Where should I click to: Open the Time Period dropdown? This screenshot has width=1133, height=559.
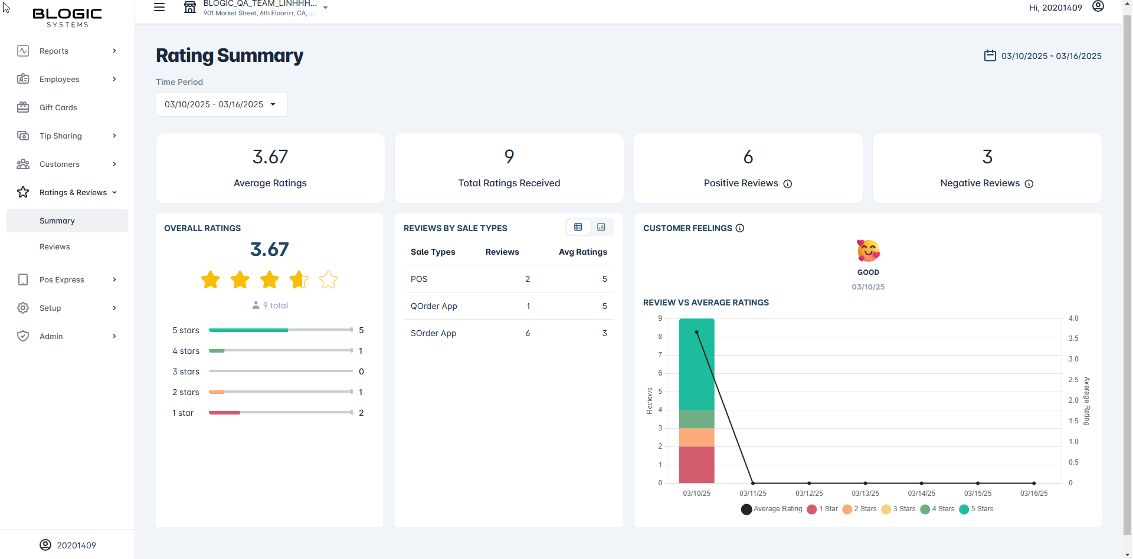click(x=221, y=104)
